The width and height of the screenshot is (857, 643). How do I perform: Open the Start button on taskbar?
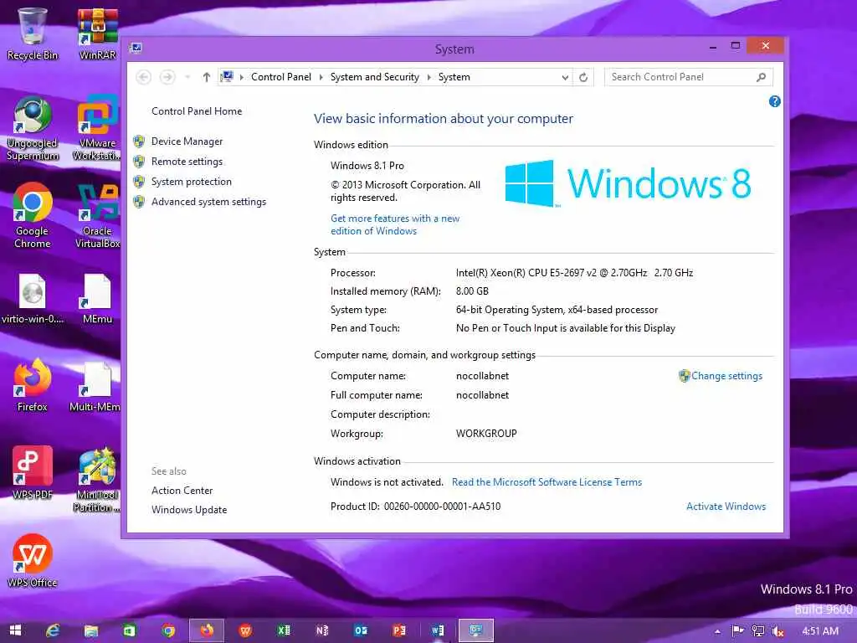tap(15, 630)
